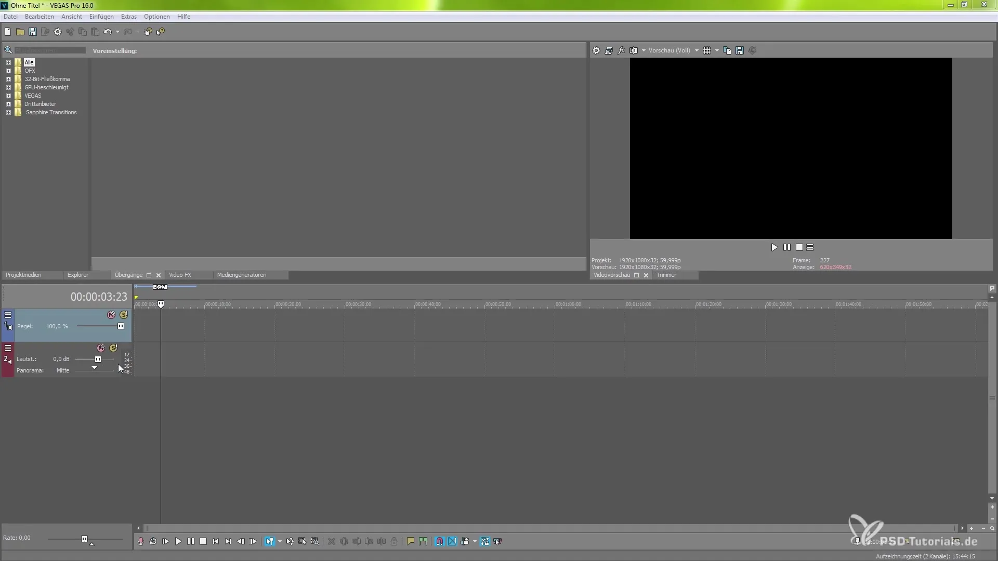Expand GPU-beschleunigt folder

point(8,87)
